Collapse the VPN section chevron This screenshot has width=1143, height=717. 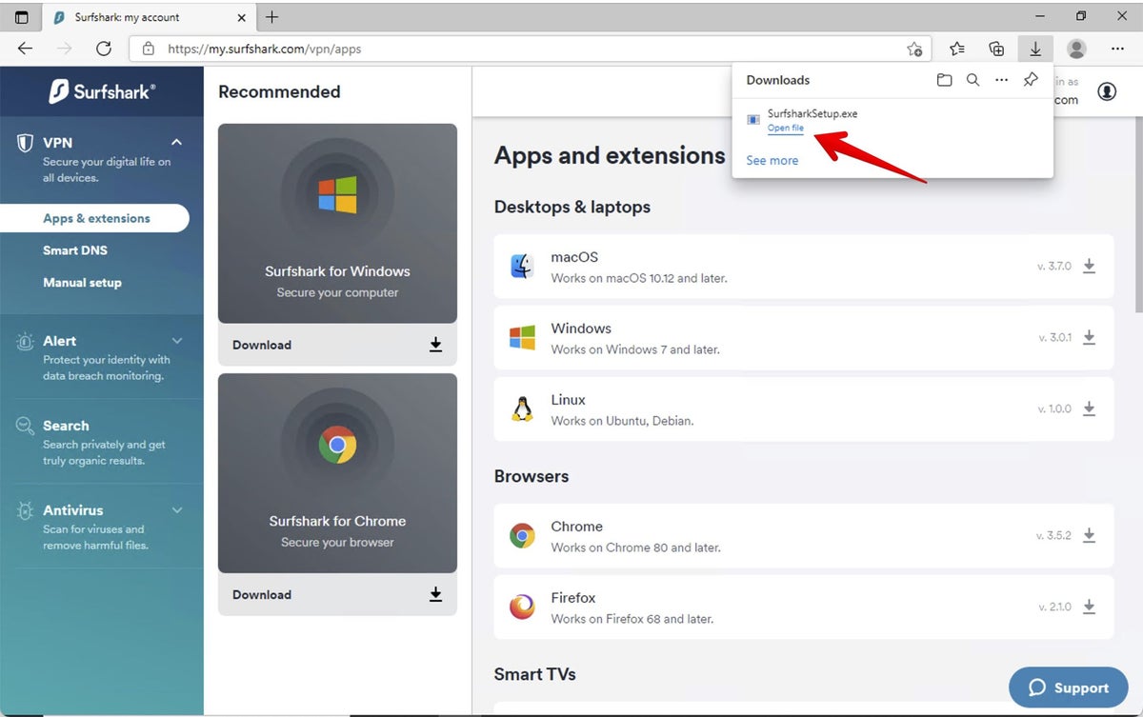click(x=176, y=142)
